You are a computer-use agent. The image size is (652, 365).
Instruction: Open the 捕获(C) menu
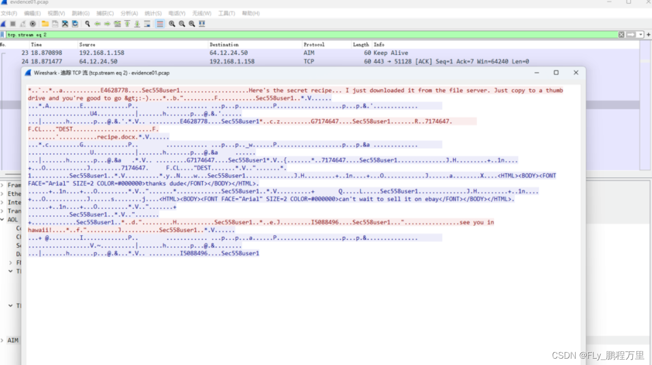105,13
